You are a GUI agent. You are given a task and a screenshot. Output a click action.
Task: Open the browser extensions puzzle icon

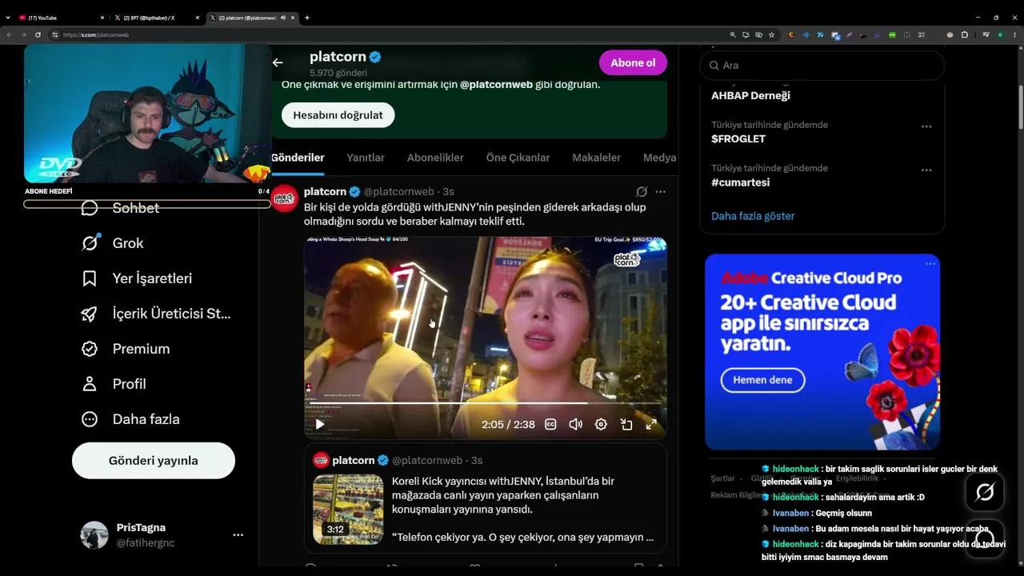964,35
